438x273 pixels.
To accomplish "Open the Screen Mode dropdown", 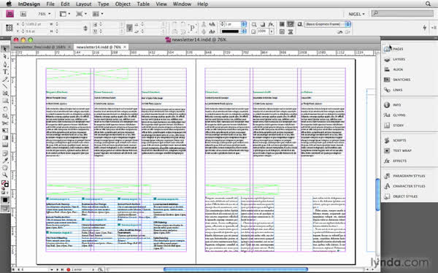I will tap(81, 14).
